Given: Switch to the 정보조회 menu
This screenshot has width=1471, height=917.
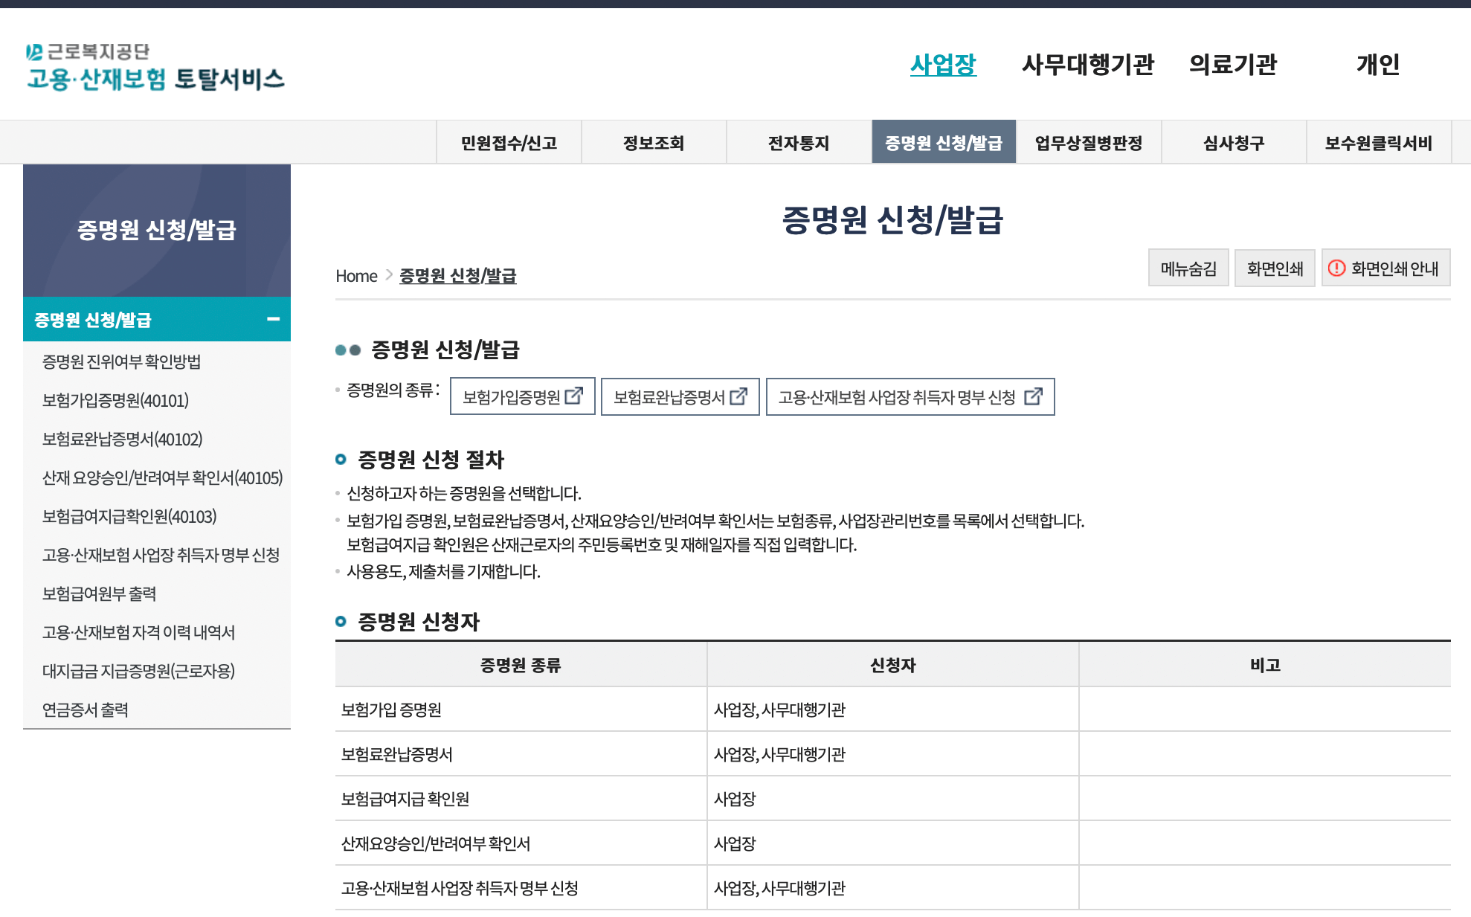Looking at the screenshot, I should [654, 141].
